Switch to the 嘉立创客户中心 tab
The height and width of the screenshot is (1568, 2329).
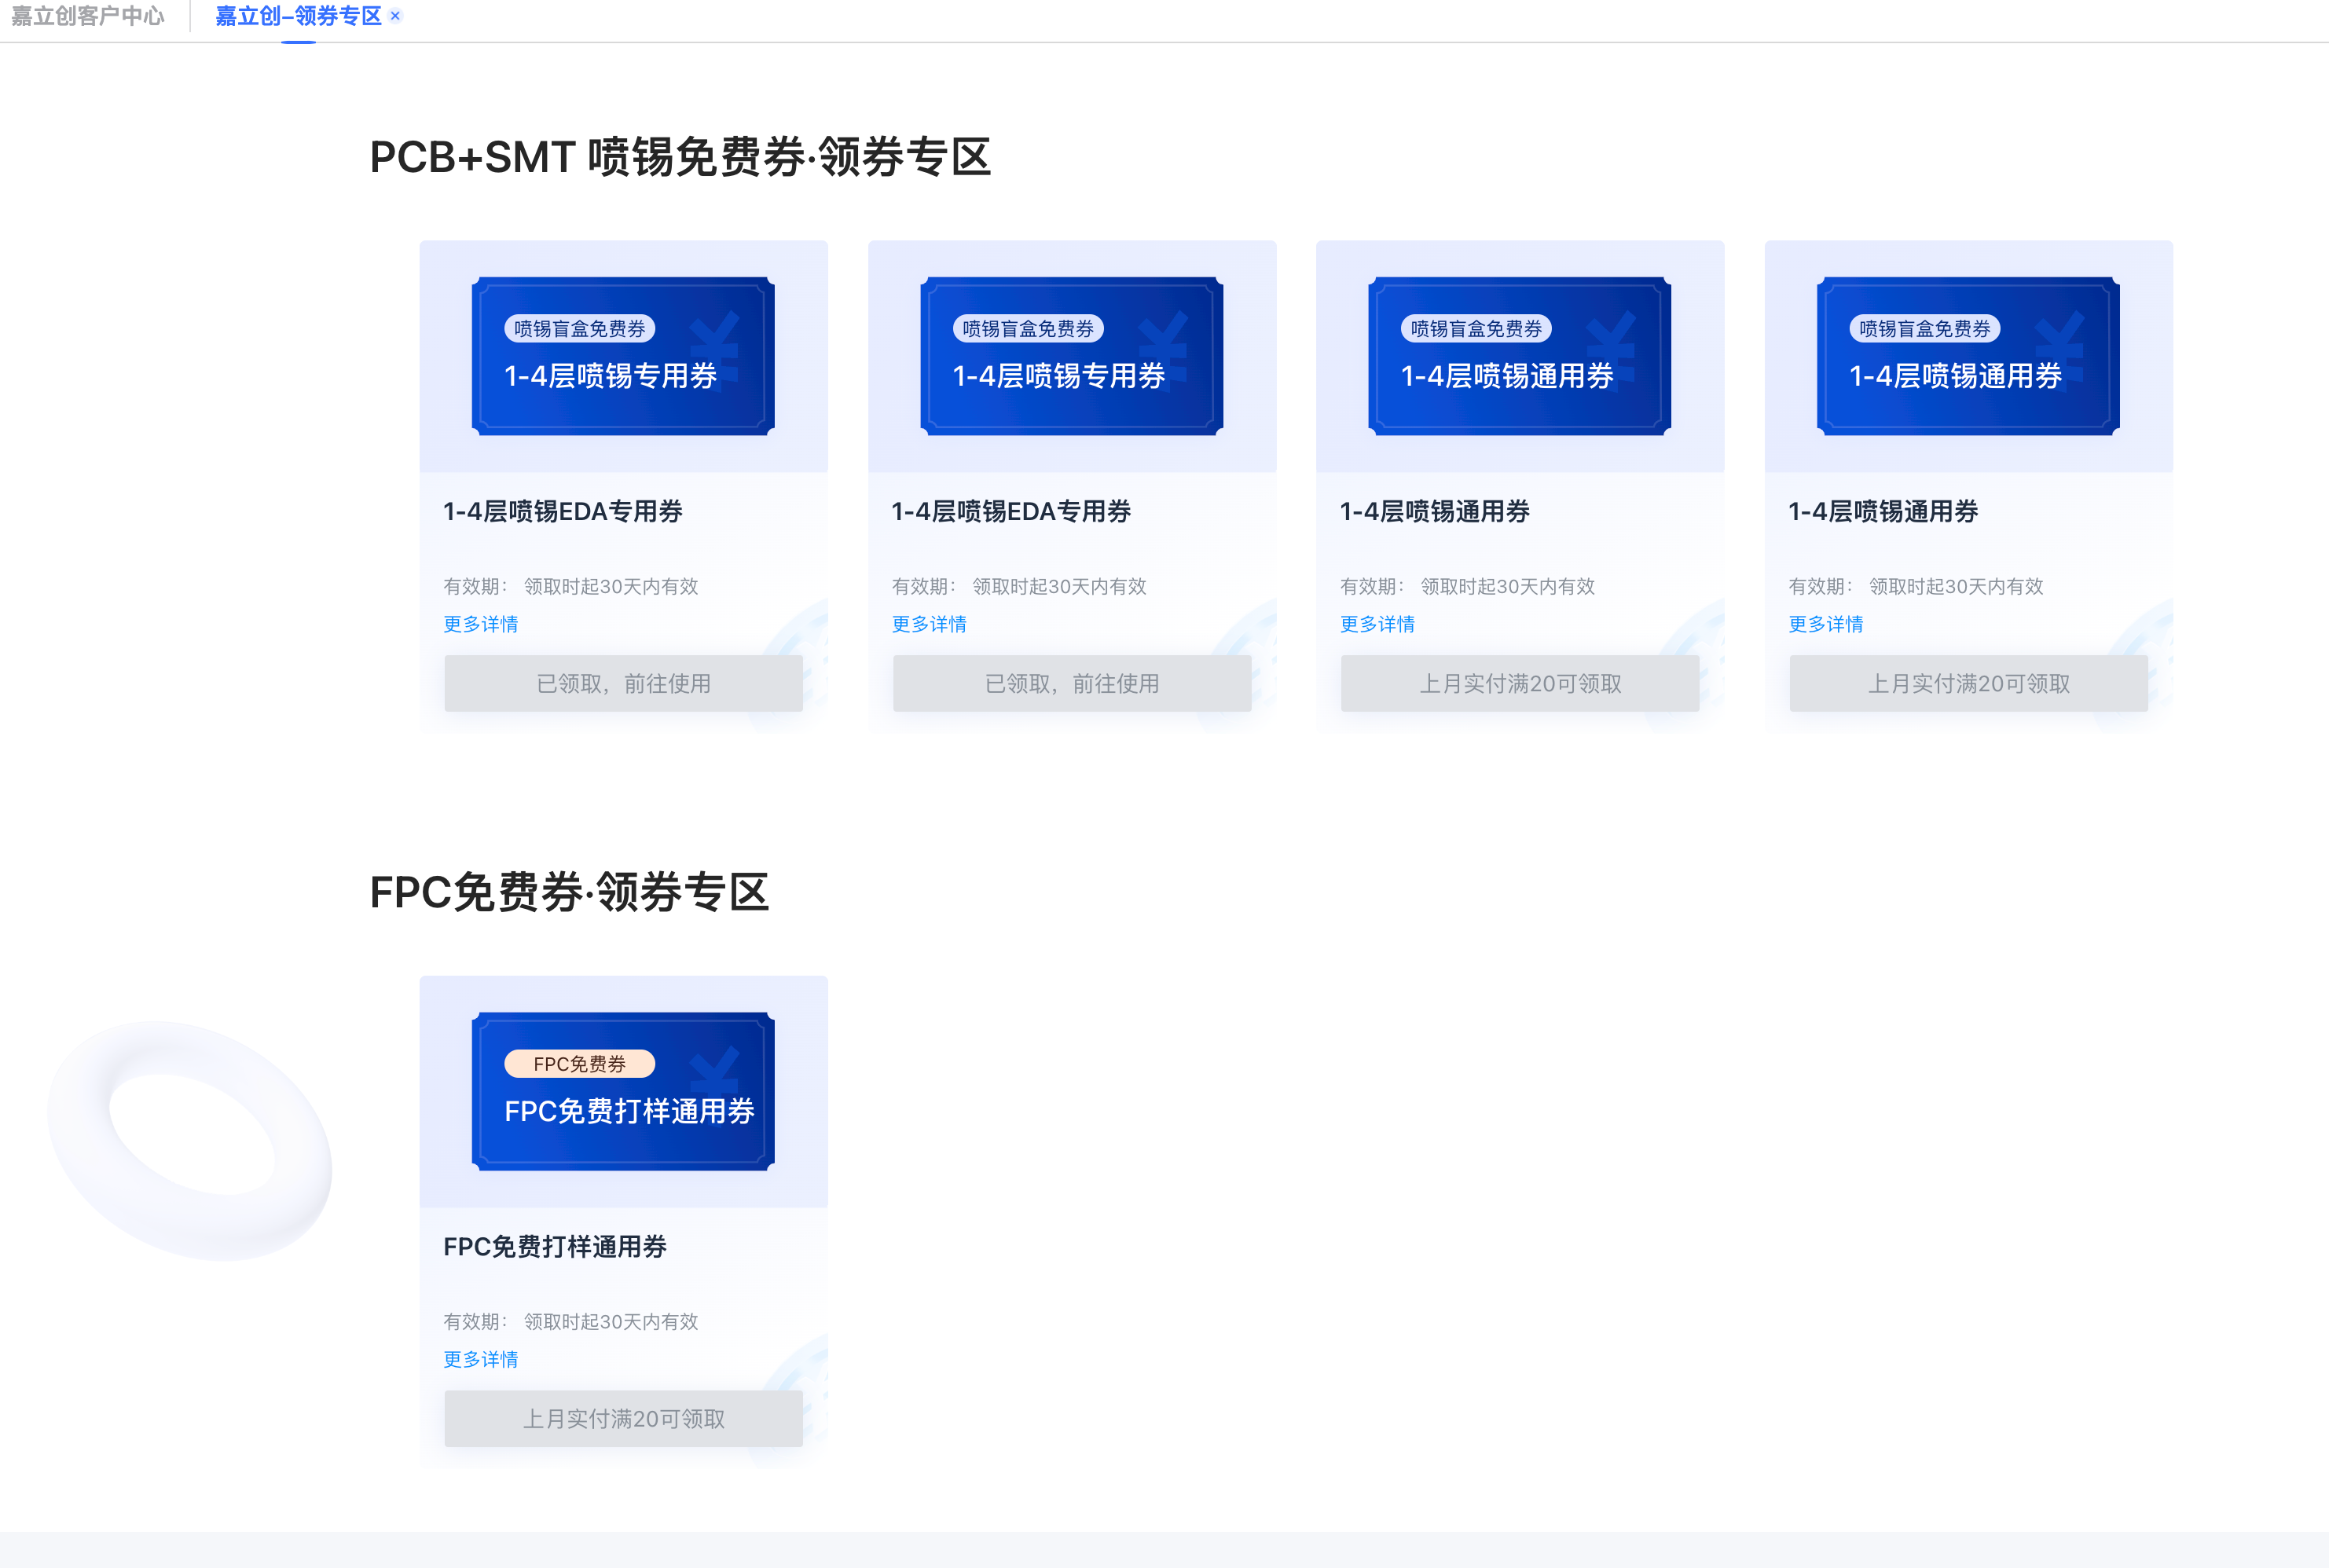tap(89, 16)
